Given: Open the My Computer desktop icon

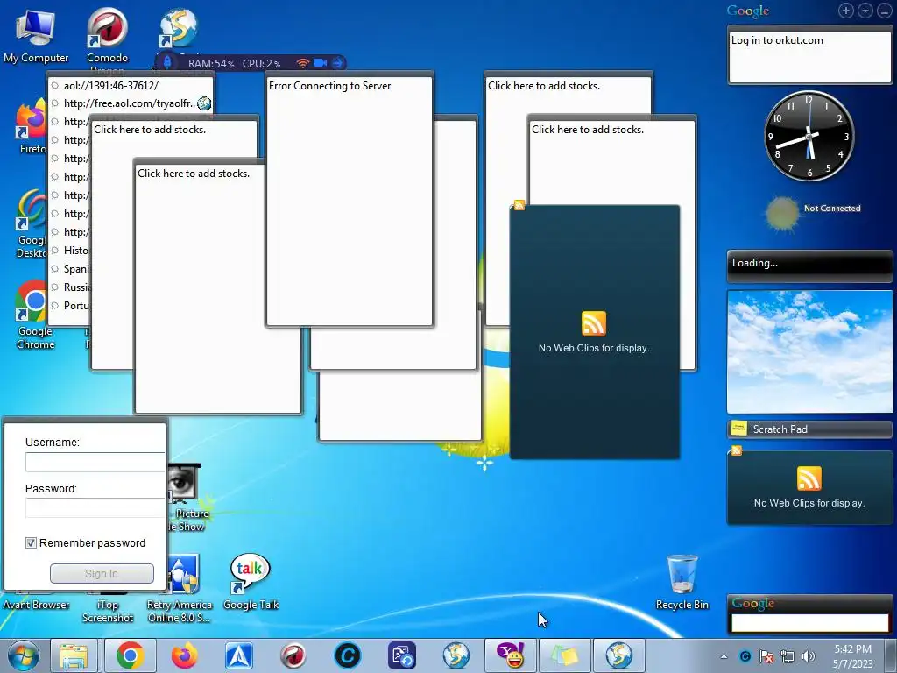Looking at the screenshot, I should point(35,34).
